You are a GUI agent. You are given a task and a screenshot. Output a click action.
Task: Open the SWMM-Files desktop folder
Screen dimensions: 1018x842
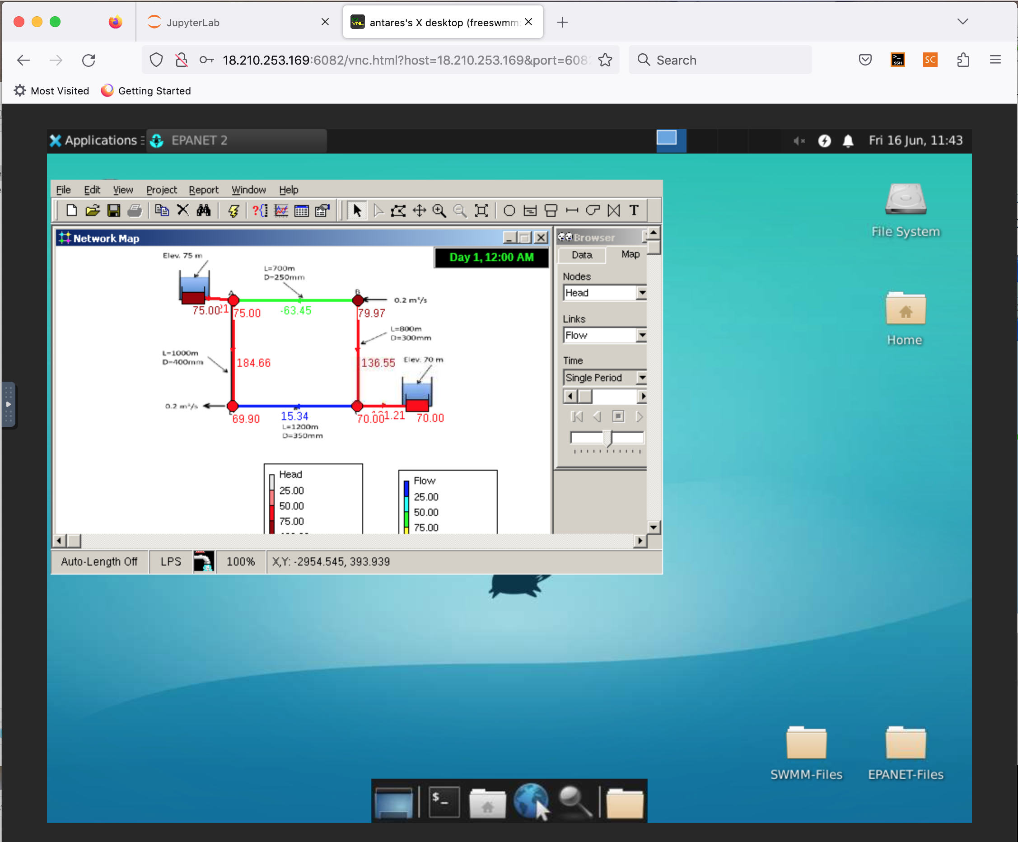[x=807, y=752]
